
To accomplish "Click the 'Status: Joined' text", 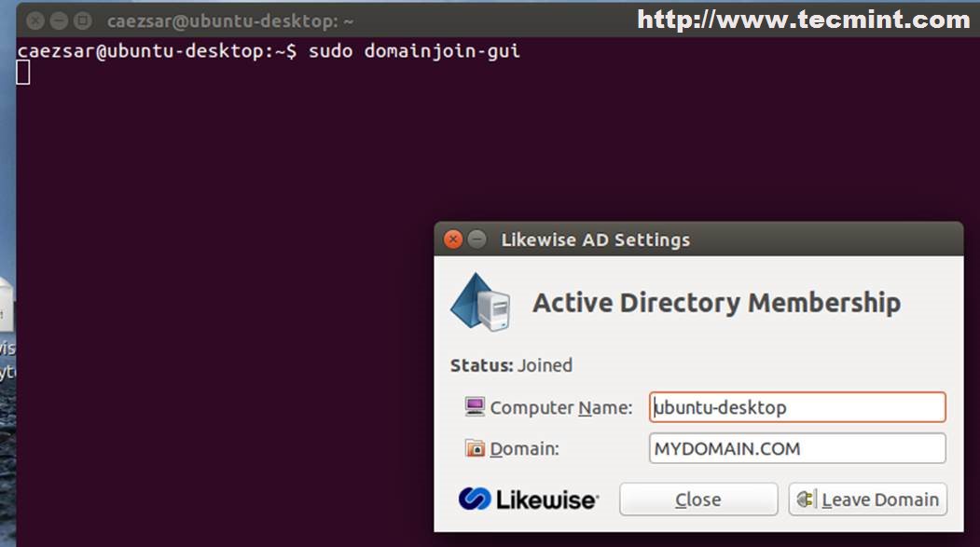I will pos(511,365).
